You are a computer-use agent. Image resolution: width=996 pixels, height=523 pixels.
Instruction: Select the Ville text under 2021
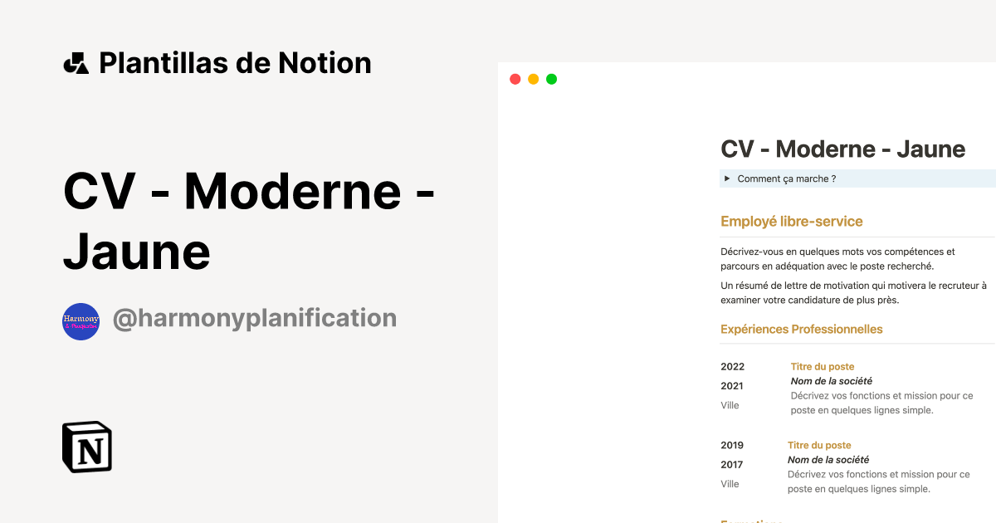click(730, 405)
